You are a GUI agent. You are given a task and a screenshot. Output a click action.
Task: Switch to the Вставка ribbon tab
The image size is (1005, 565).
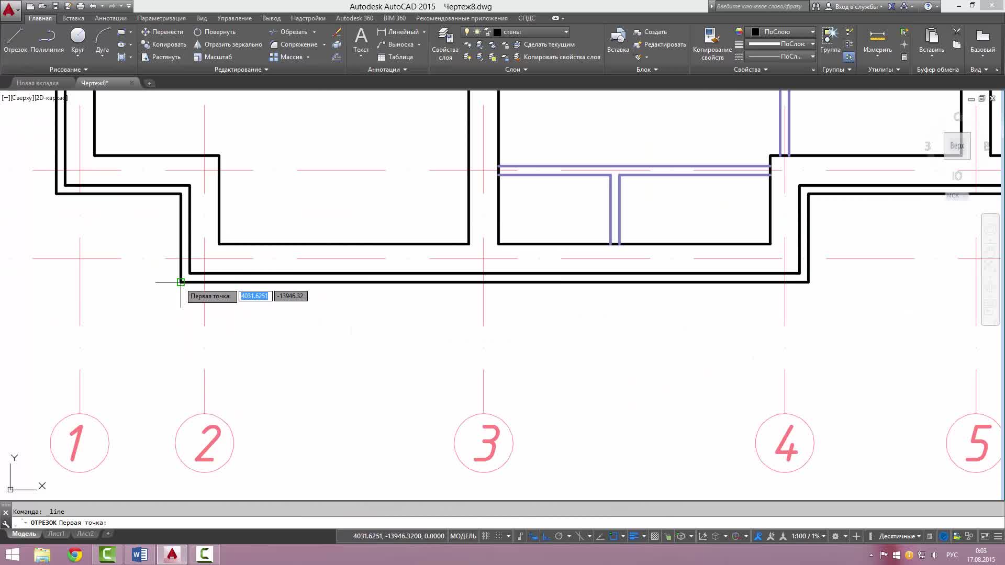pyautogui.click(x=73, y=18)
